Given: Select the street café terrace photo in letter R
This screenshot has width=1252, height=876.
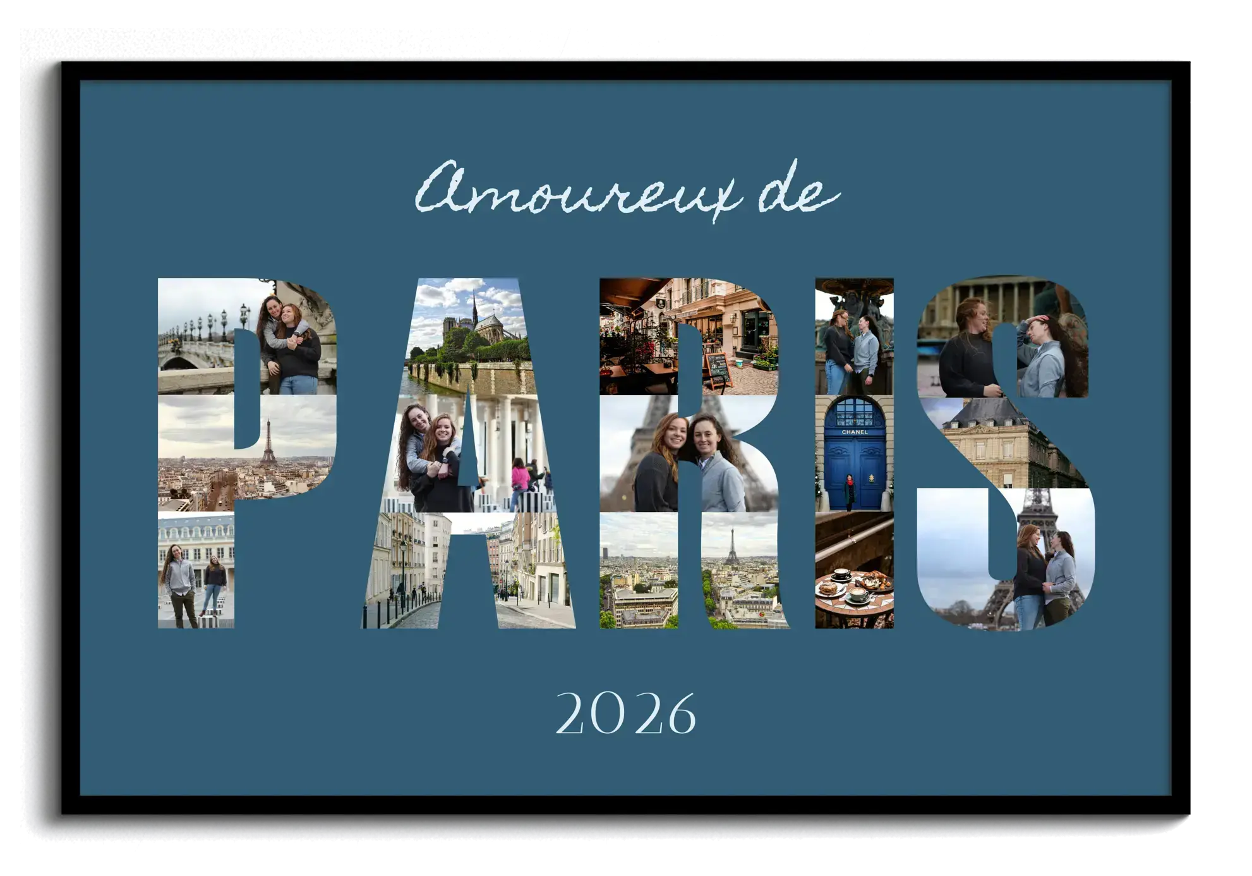Looking at the screenshot, I should (689, 336).
